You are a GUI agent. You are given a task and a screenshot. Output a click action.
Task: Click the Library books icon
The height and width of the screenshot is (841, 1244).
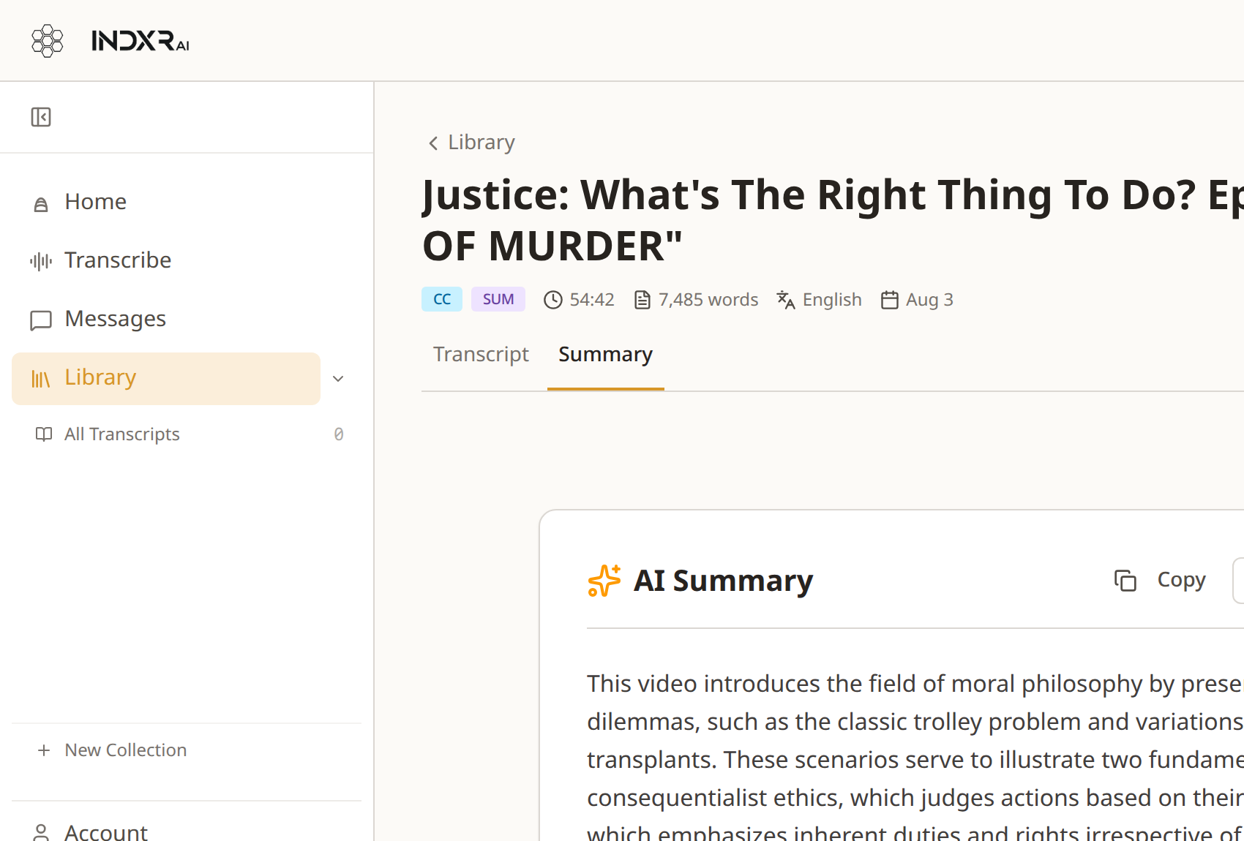pyautogui.click(x=41, y=379)
